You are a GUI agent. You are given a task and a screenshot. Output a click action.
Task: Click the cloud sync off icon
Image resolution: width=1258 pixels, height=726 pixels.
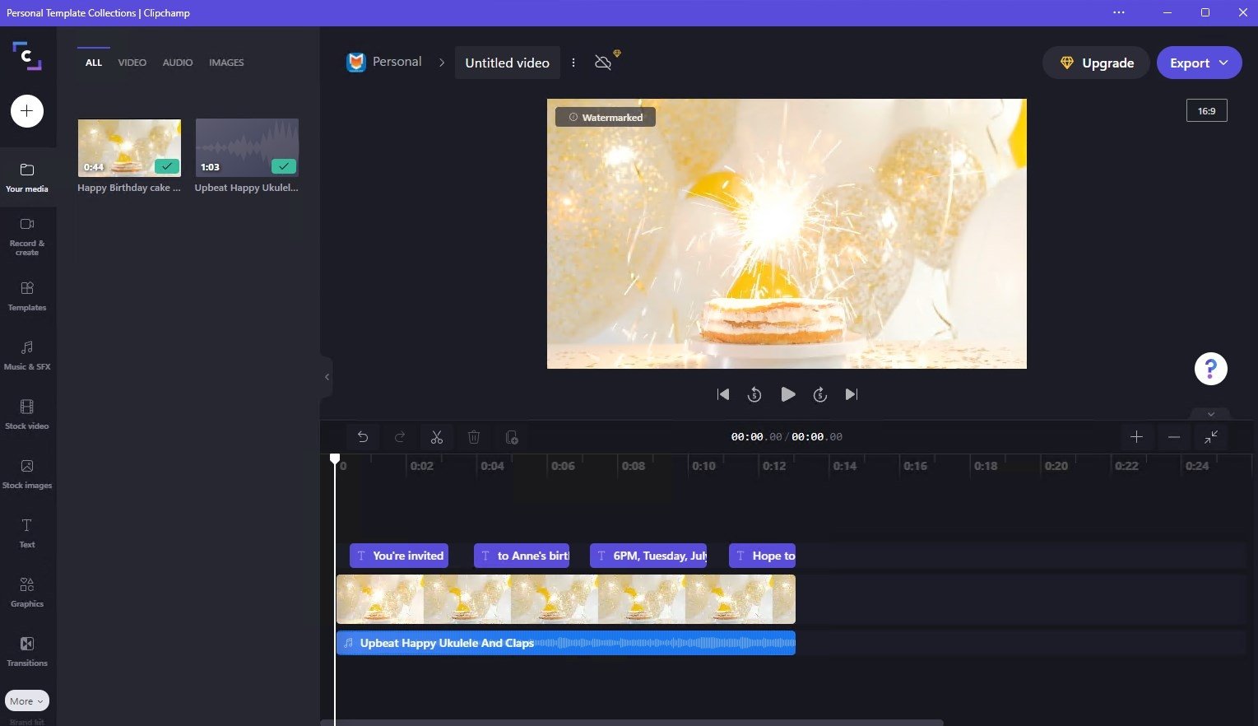(x=605, y=62)
